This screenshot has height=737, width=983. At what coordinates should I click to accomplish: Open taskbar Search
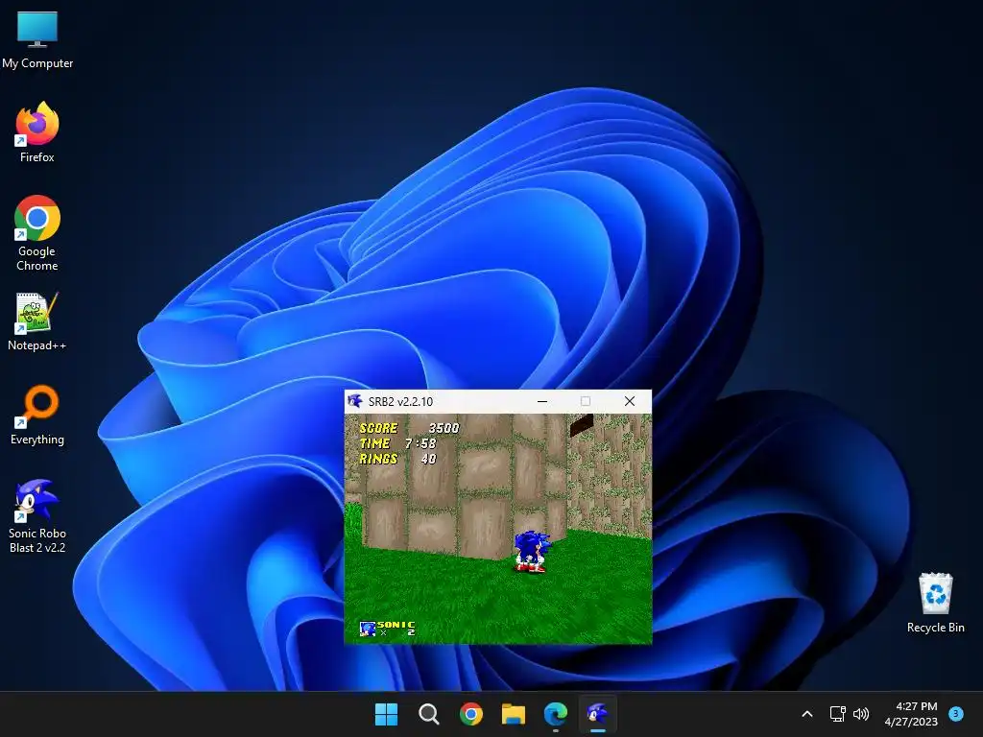[429, 714]
